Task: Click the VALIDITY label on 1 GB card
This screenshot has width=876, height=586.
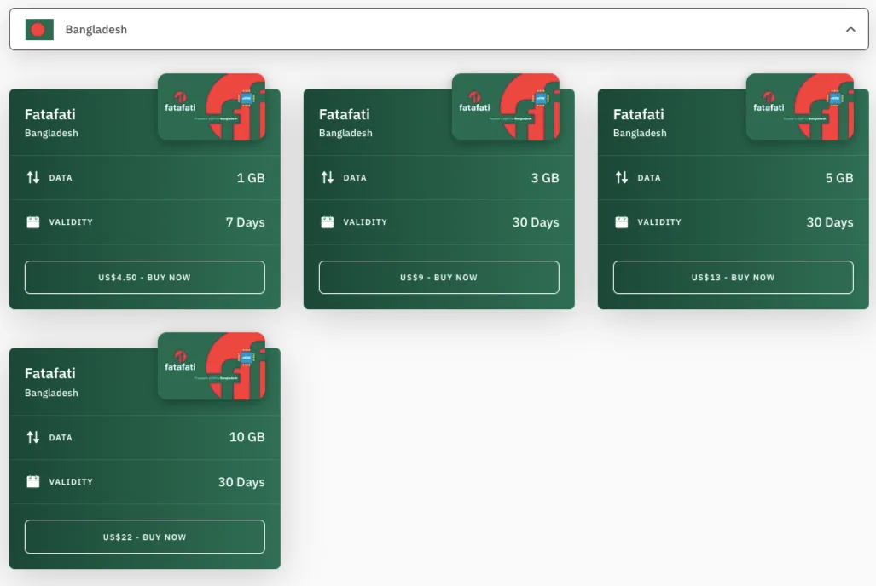Action: [x=71, y=222]
